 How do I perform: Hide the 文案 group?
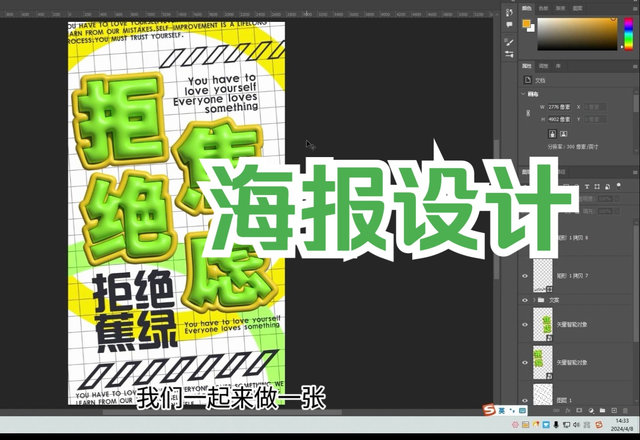pos(525,300)
